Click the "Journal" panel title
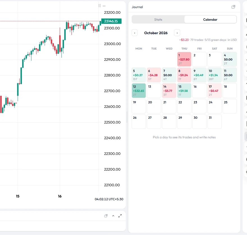 click(137, 7)
